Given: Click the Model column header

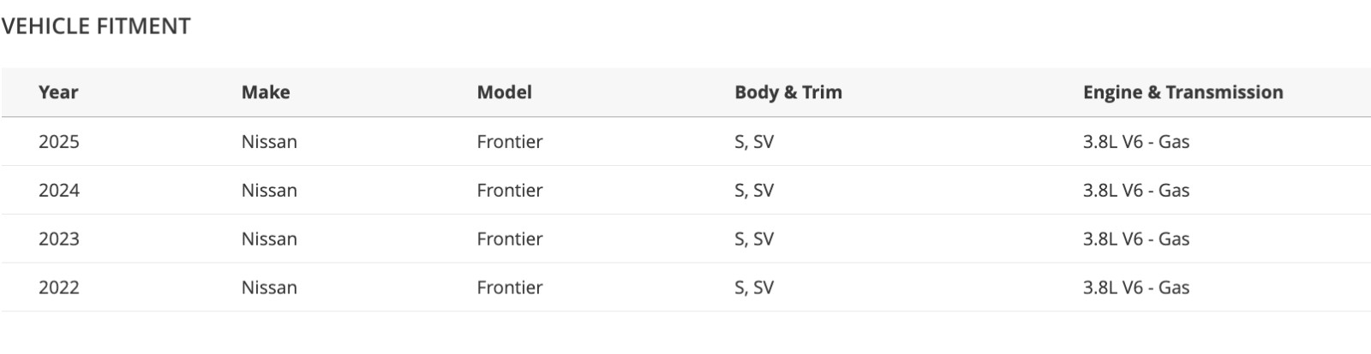Looking at the screenshot, I should click(504, 92).
